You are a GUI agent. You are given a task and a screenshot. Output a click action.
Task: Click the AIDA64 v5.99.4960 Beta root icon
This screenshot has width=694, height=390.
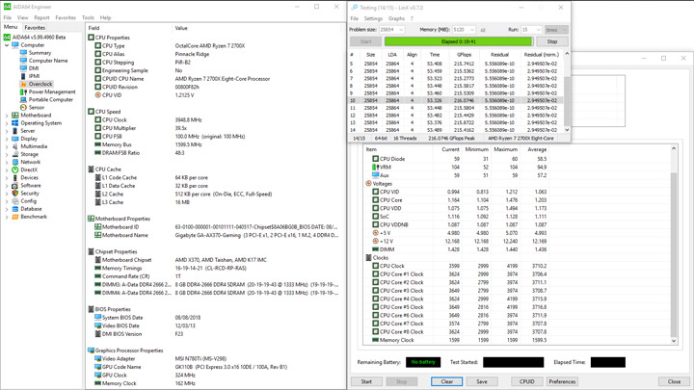pyautogui.click(x=7, y=38)
